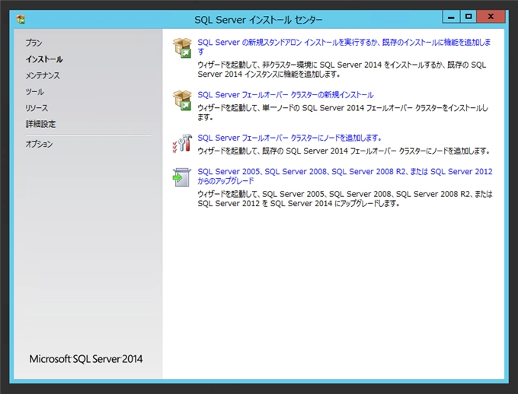The width and height of the screenshot is (518, 394).
Task: Close the SQL Server install center window
Action: (491, 17)
